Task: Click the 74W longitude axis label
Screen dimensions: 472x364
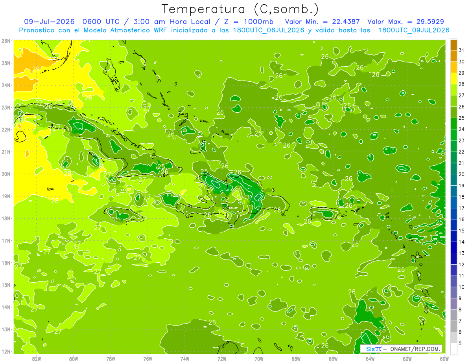Action: 185,359
